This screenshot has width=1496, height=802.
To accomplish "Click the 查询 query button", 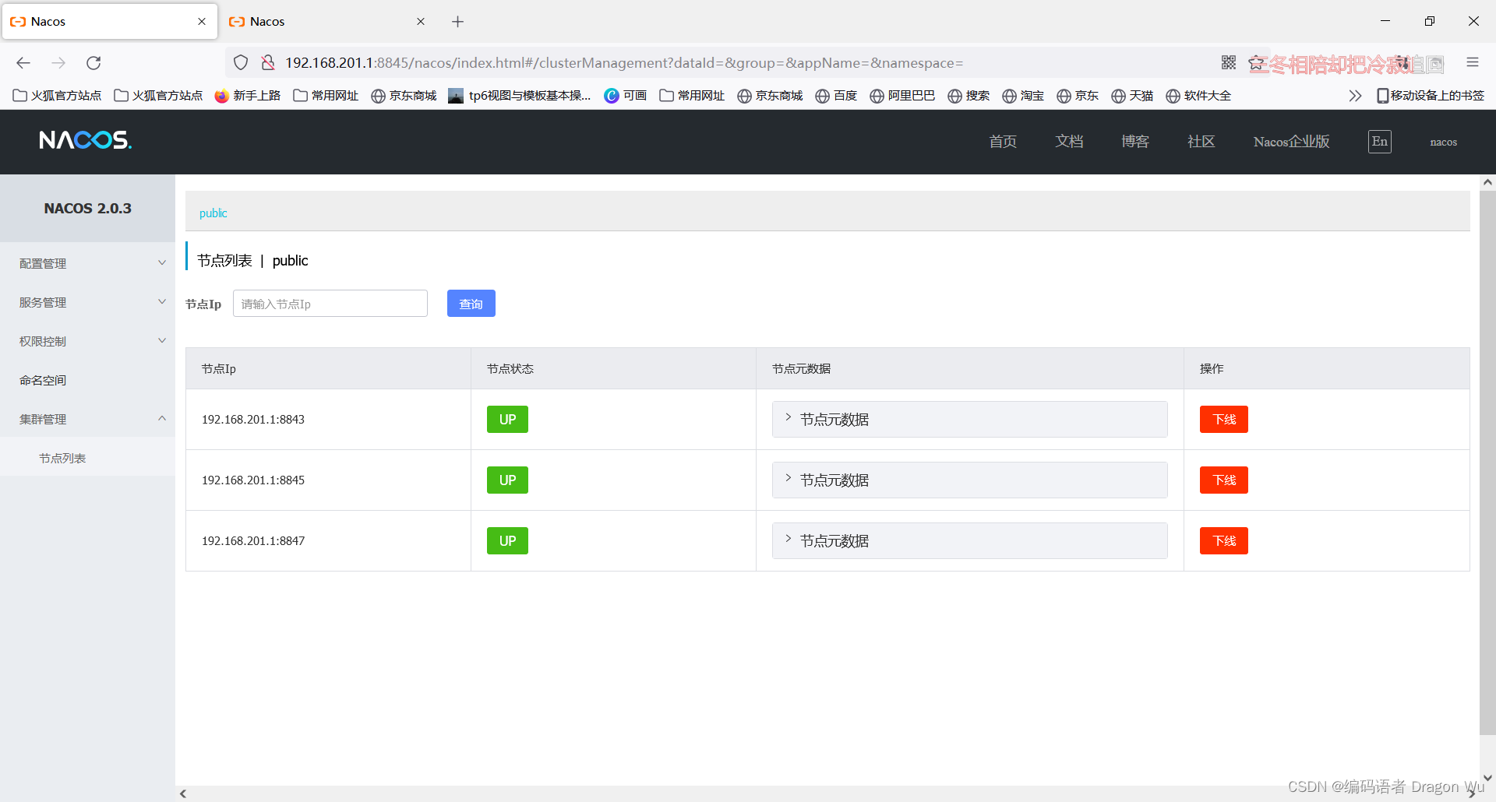I will [471, 303].
